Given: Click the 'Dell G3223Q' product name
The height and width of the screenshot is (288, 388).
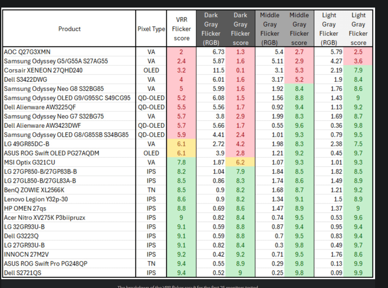Looking at the screenshot, I should point(21,236).
